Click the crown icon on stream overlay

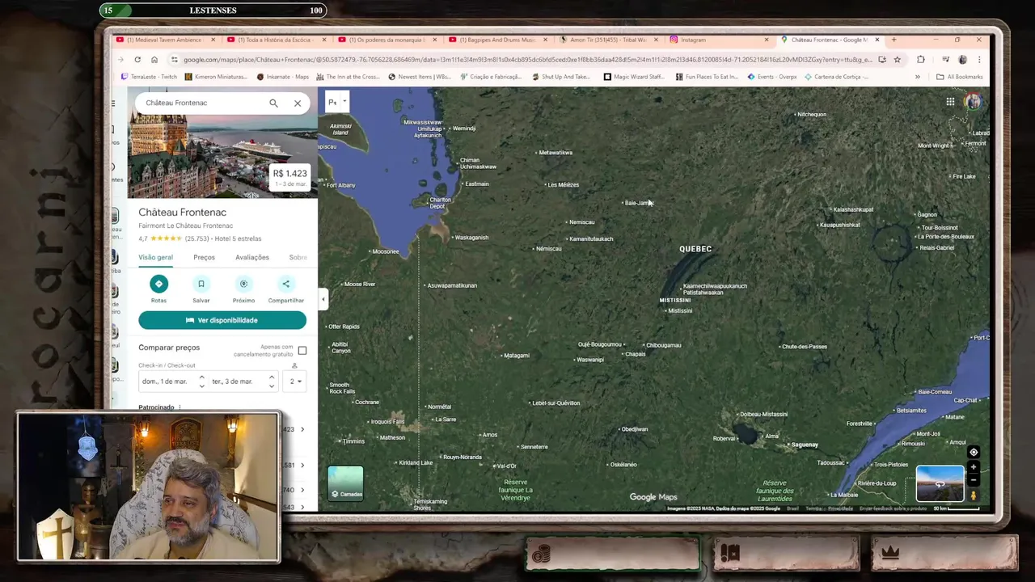(890, 553)
